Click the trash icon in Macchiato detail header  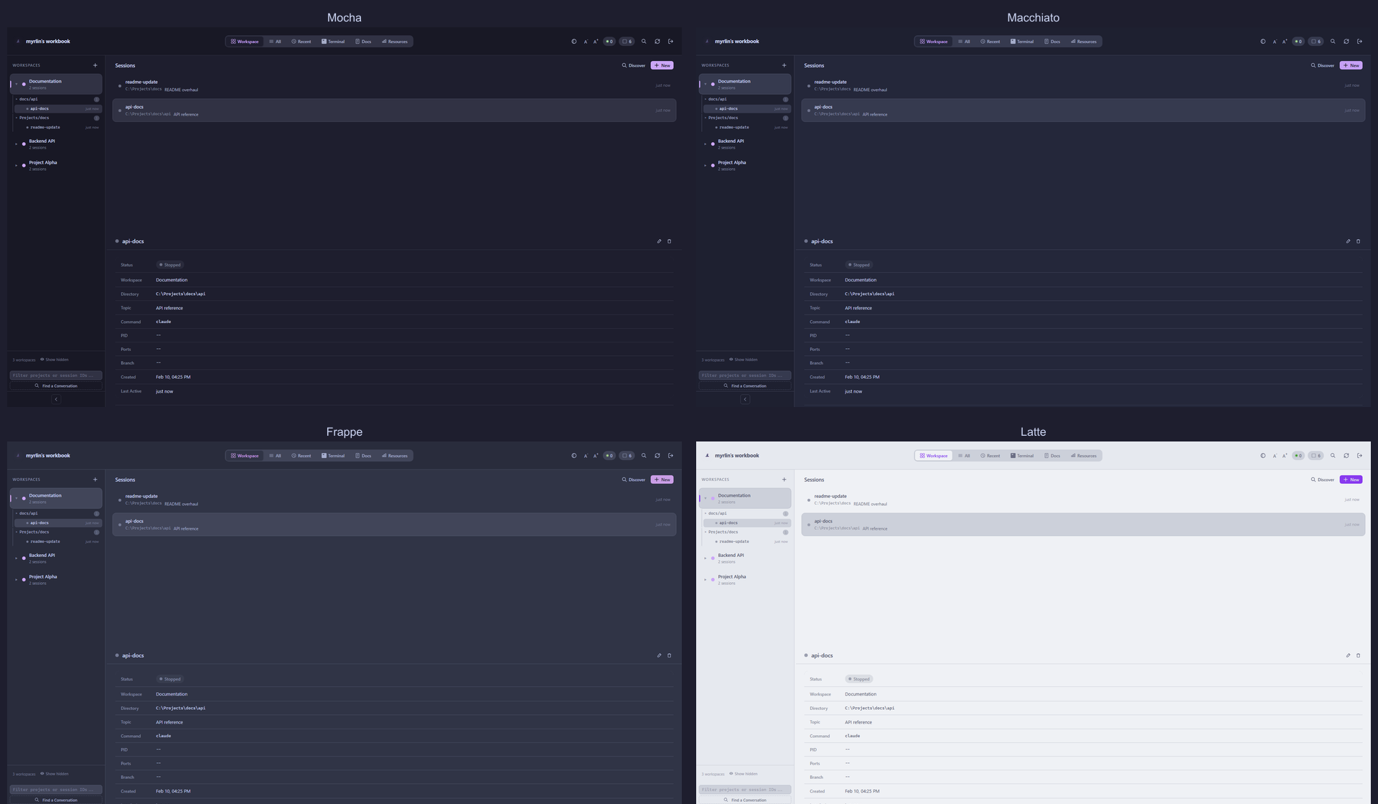click(1359, 241)
